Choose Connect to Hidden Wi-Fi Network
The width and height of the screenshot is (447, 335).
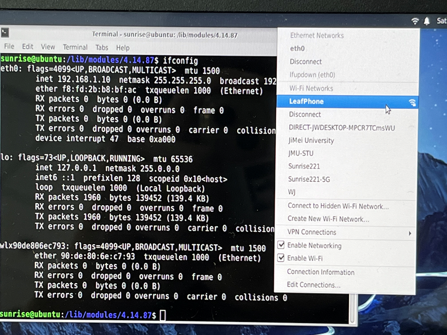click(338, 206)
